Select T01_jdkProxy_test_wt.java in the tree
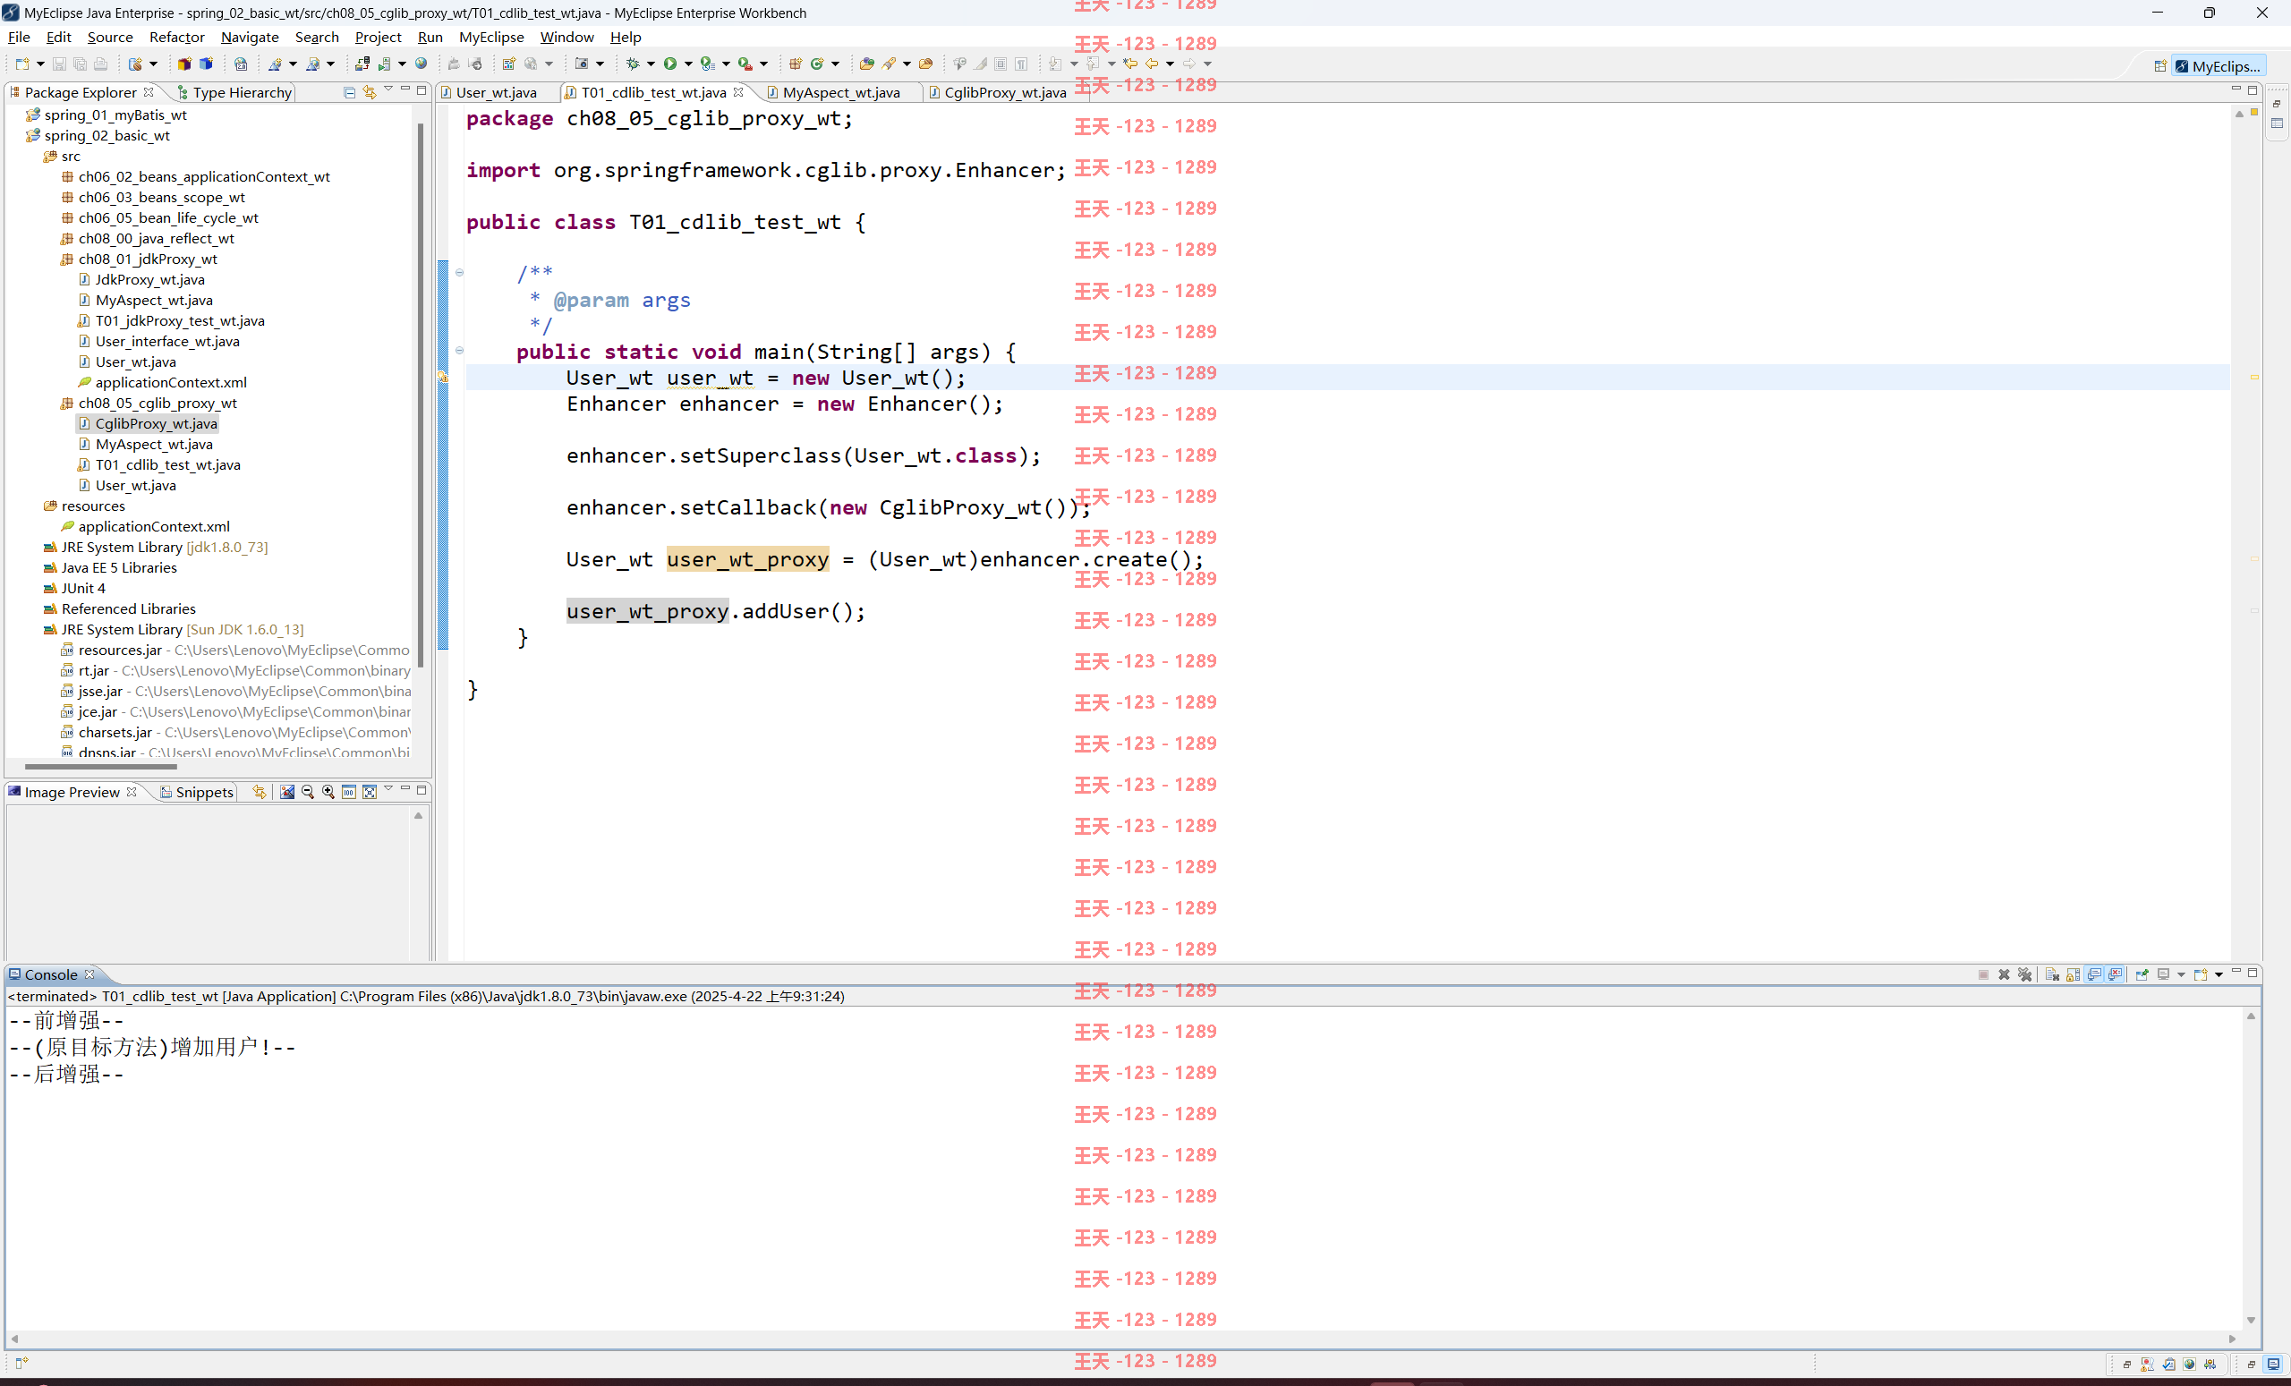 click(180, 320)
